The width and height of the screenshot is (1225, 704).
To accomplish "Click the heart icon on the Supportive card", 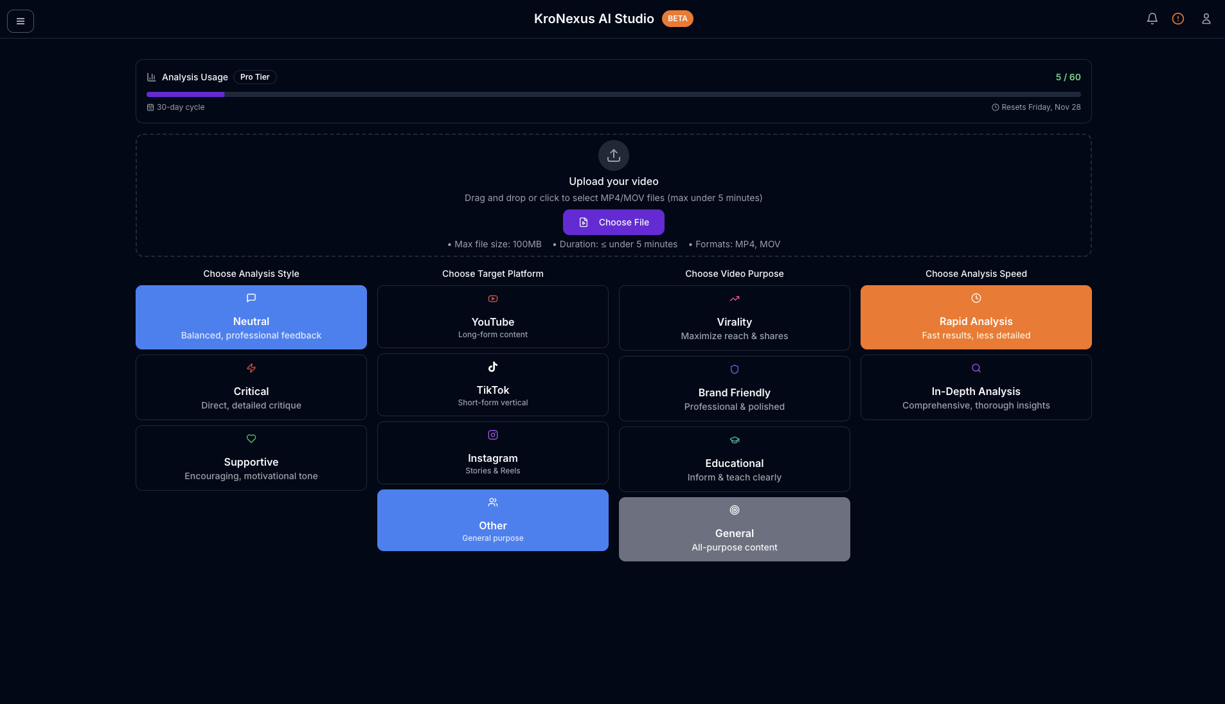I will 251,438.
